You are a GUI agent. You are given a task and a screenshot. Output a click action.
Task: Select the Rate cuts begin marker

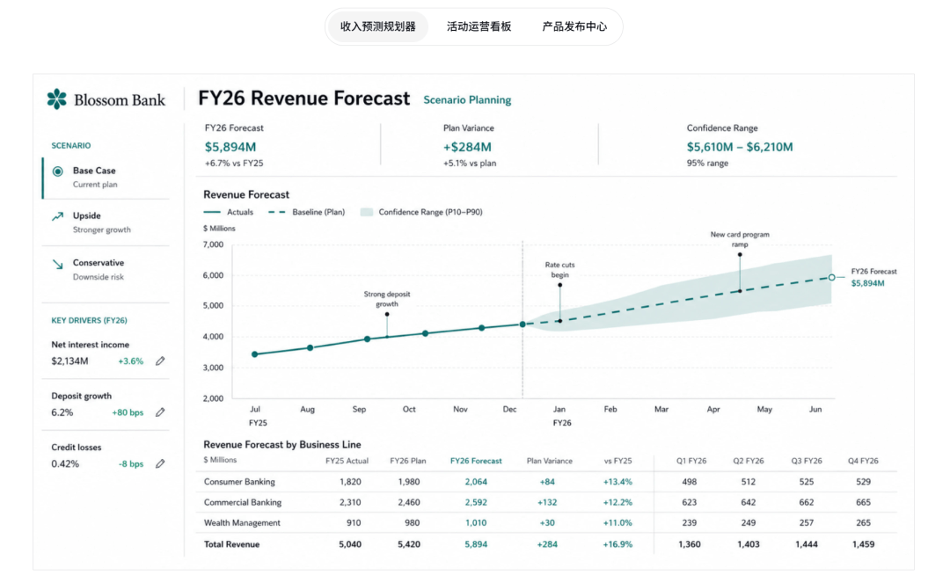click(559, 285)
